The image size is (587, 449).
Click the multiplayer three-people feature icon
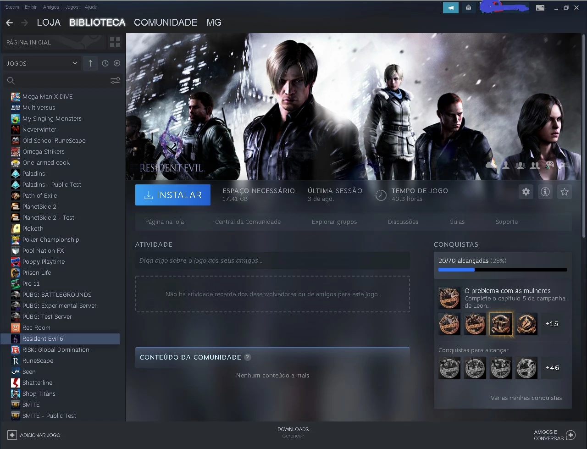(x=521, y=165)
